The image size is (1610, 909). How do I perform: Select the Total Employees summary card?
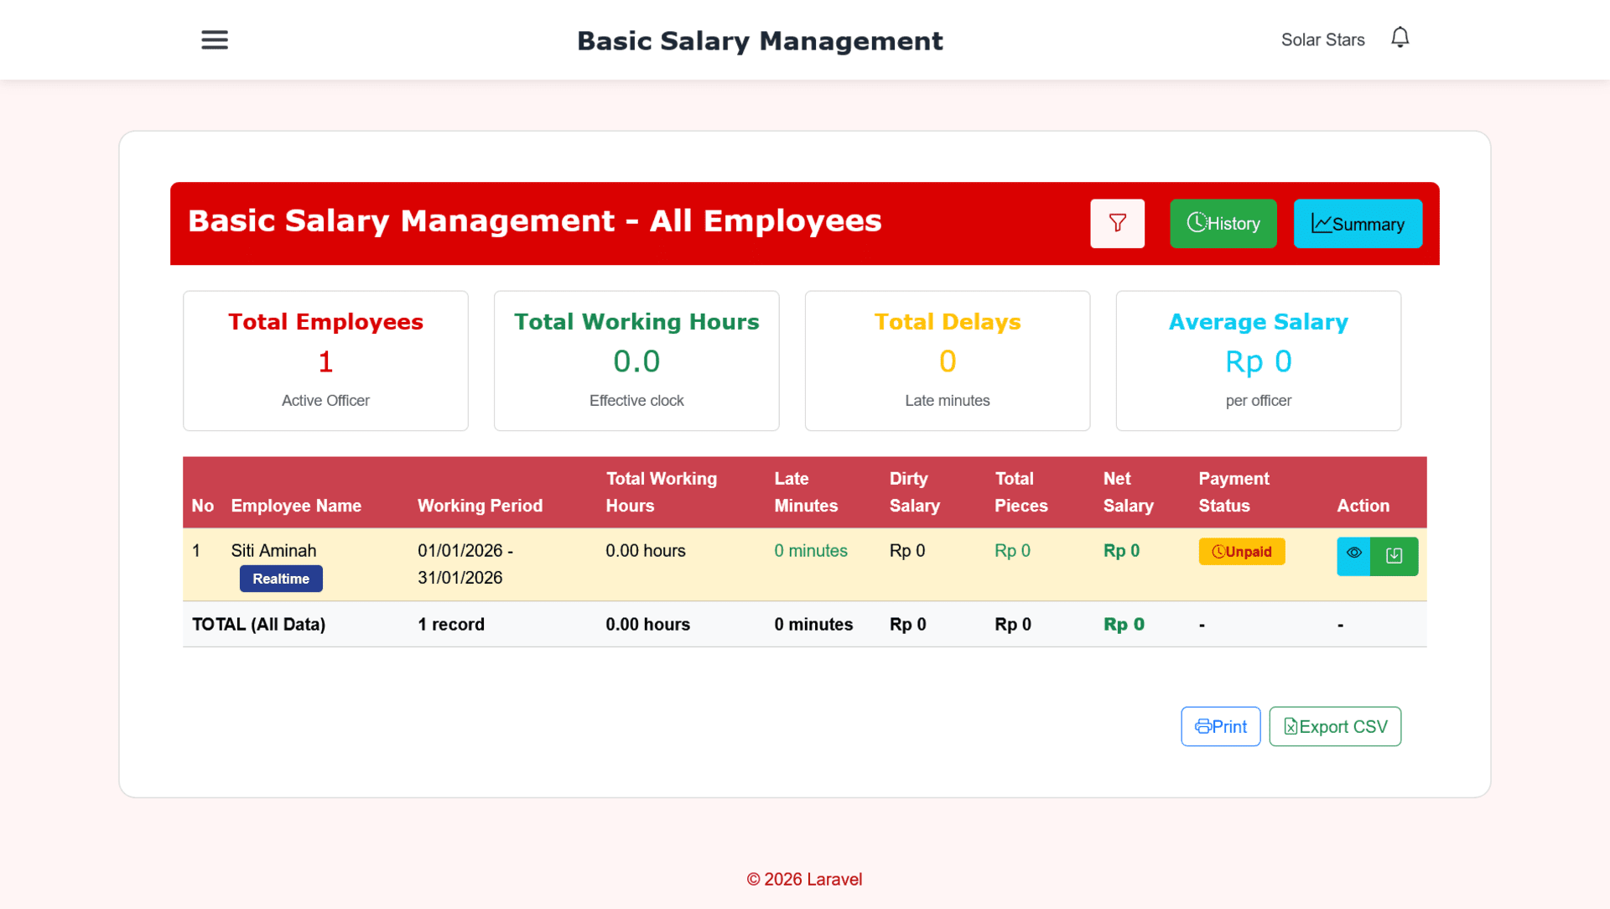[x=325, y=361]
